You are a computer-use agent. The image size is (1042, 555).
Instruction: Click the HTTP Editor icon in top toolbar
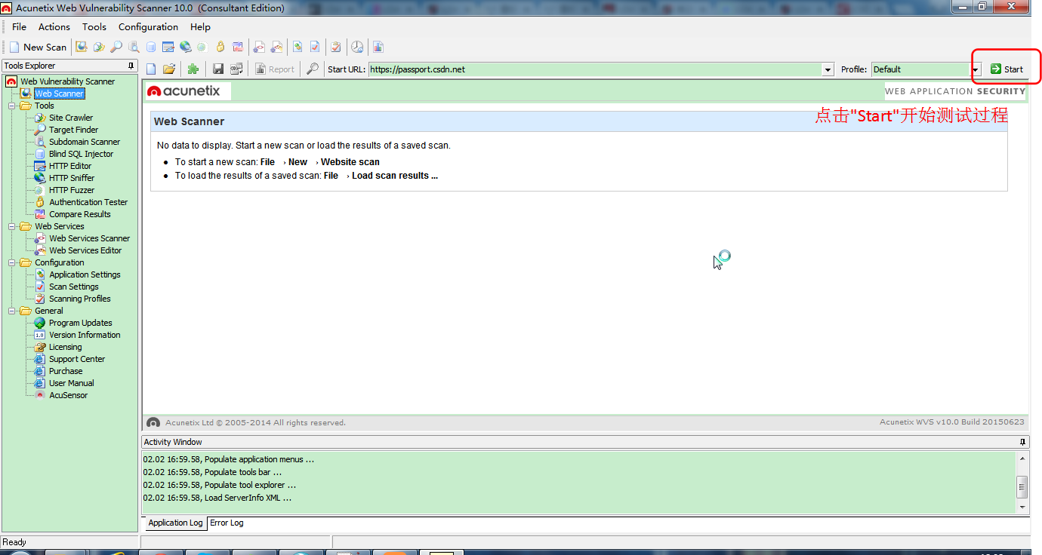click(168, 47)
